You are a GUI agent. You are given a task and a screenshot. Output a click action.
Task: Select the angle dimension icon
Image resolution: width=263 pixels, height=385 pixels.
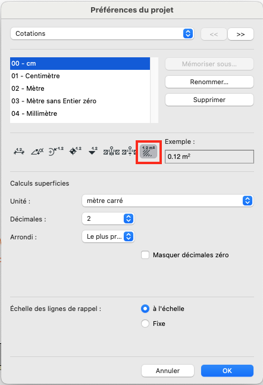(x=37, y=152)
